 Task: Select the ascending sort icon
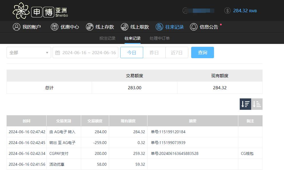257,104
